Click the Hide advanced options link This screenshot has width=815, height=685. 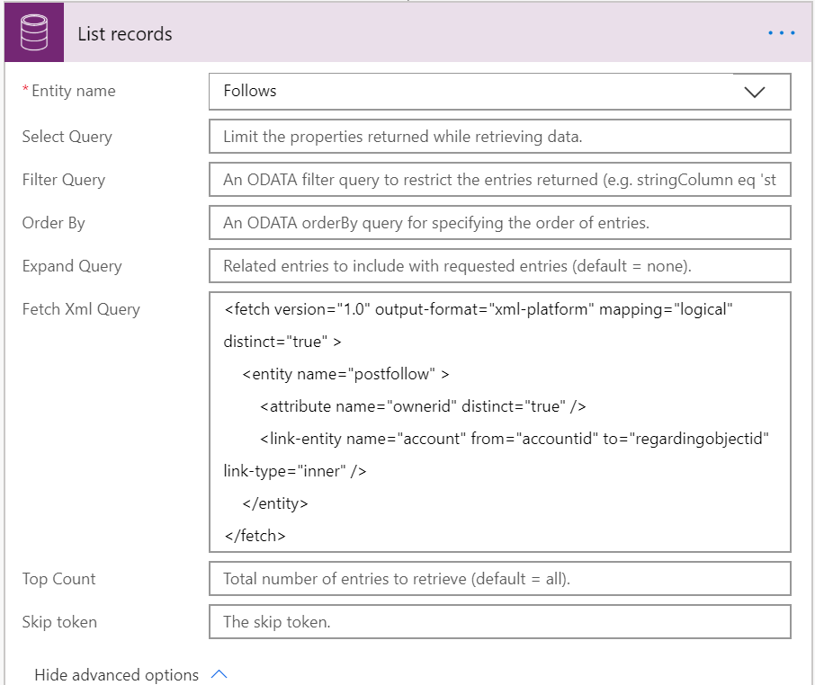[117, 674]
